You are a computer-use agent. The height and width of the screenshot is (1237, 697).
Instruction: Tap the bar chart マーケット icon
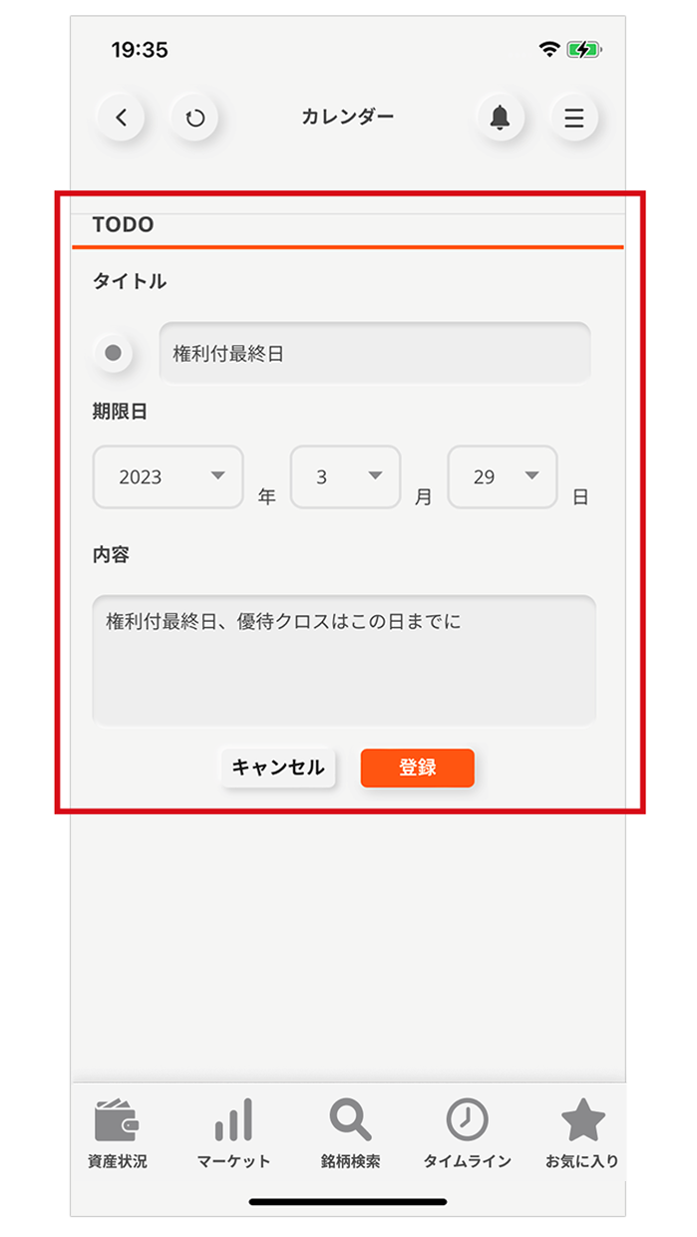coord(233,1120)
